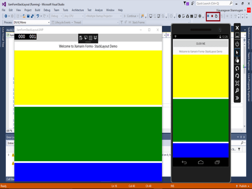Image resolution: width=252 pixels, height=189 pixels.
Task: Open the Build menu
Action: tap(37, 10)
